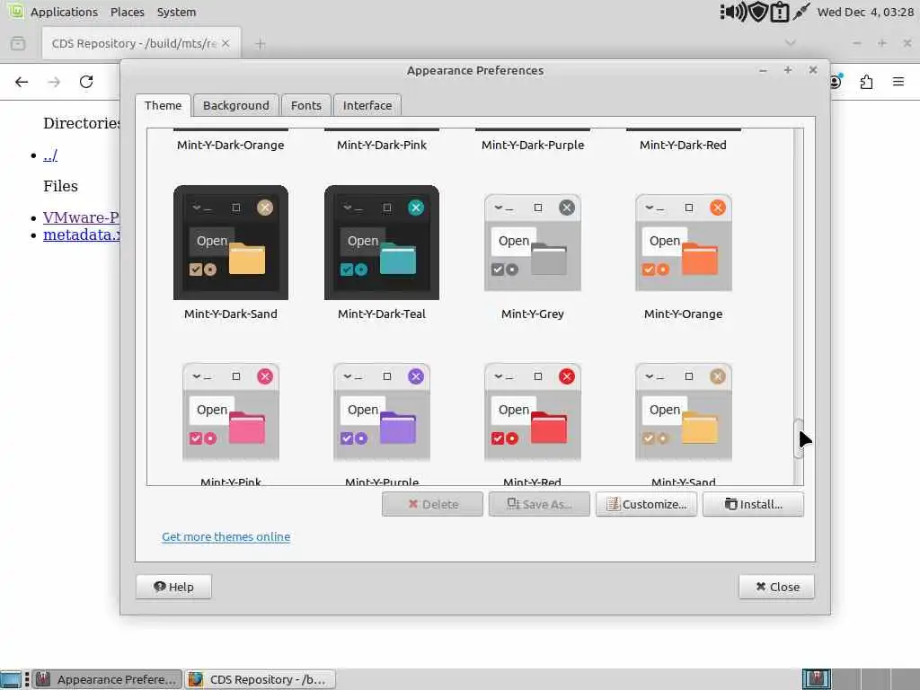Click the browser account profile icon
The width and height of the screenshot is (920, 690).
836,82
